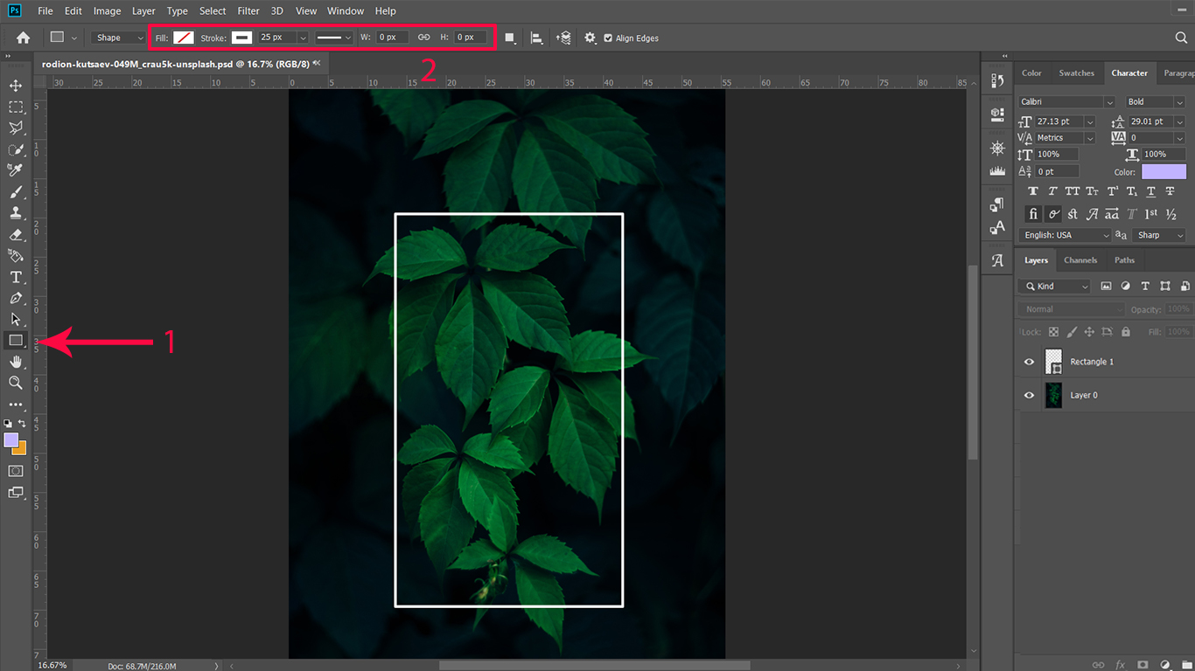Viewport: 1195px width, 671px height.
Task: Swap foreground and background colors
Action: tap(23, 424)
